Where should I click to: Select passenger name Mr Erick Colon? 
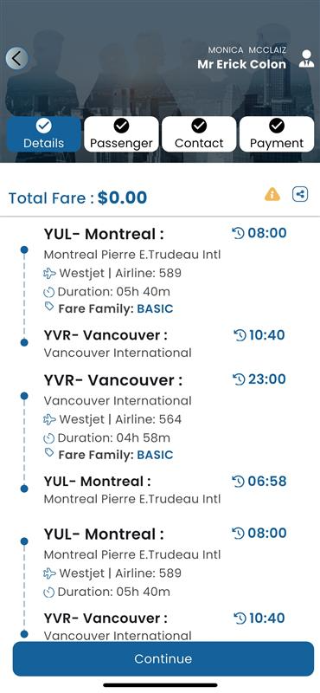[241, 64]
